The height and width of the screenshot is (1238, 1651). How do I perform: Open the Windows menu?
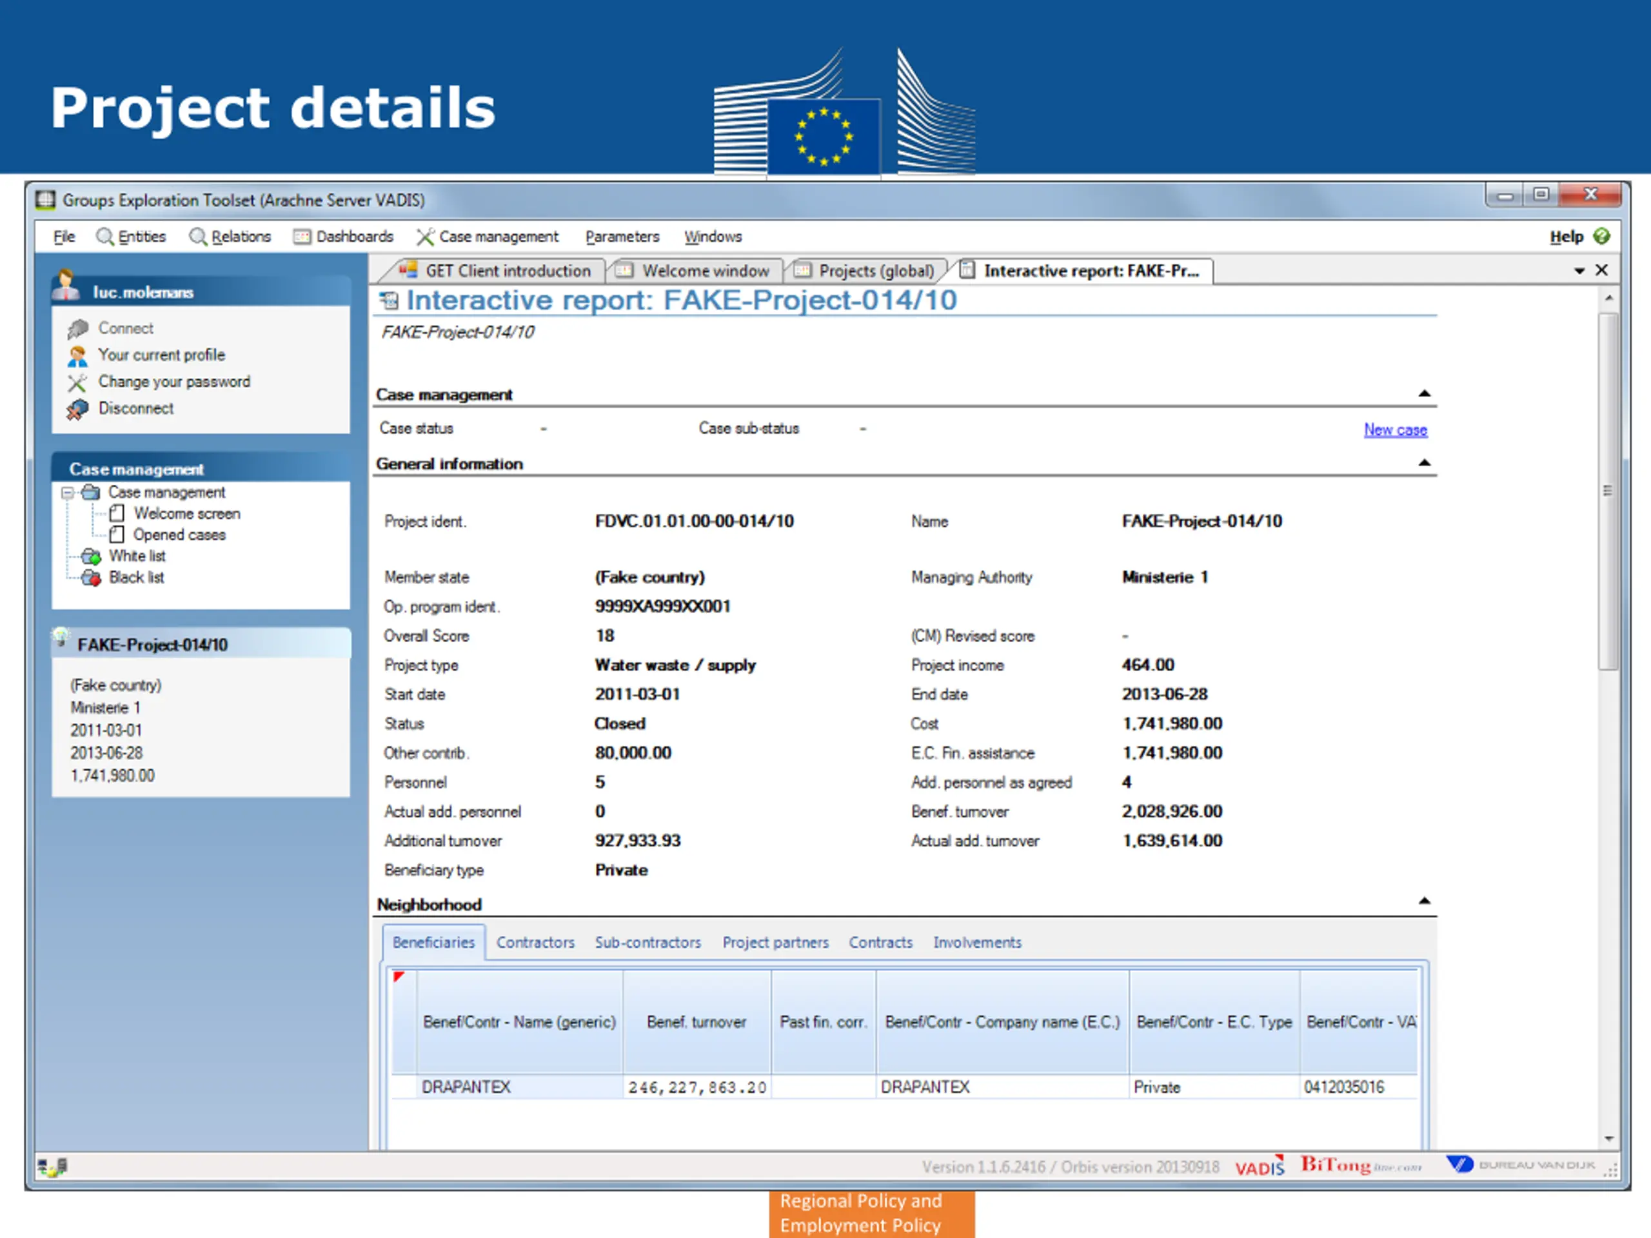point(713,237)
